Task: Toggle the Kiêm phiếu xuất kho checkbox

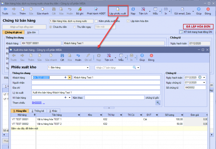Action: click(96, 21)
